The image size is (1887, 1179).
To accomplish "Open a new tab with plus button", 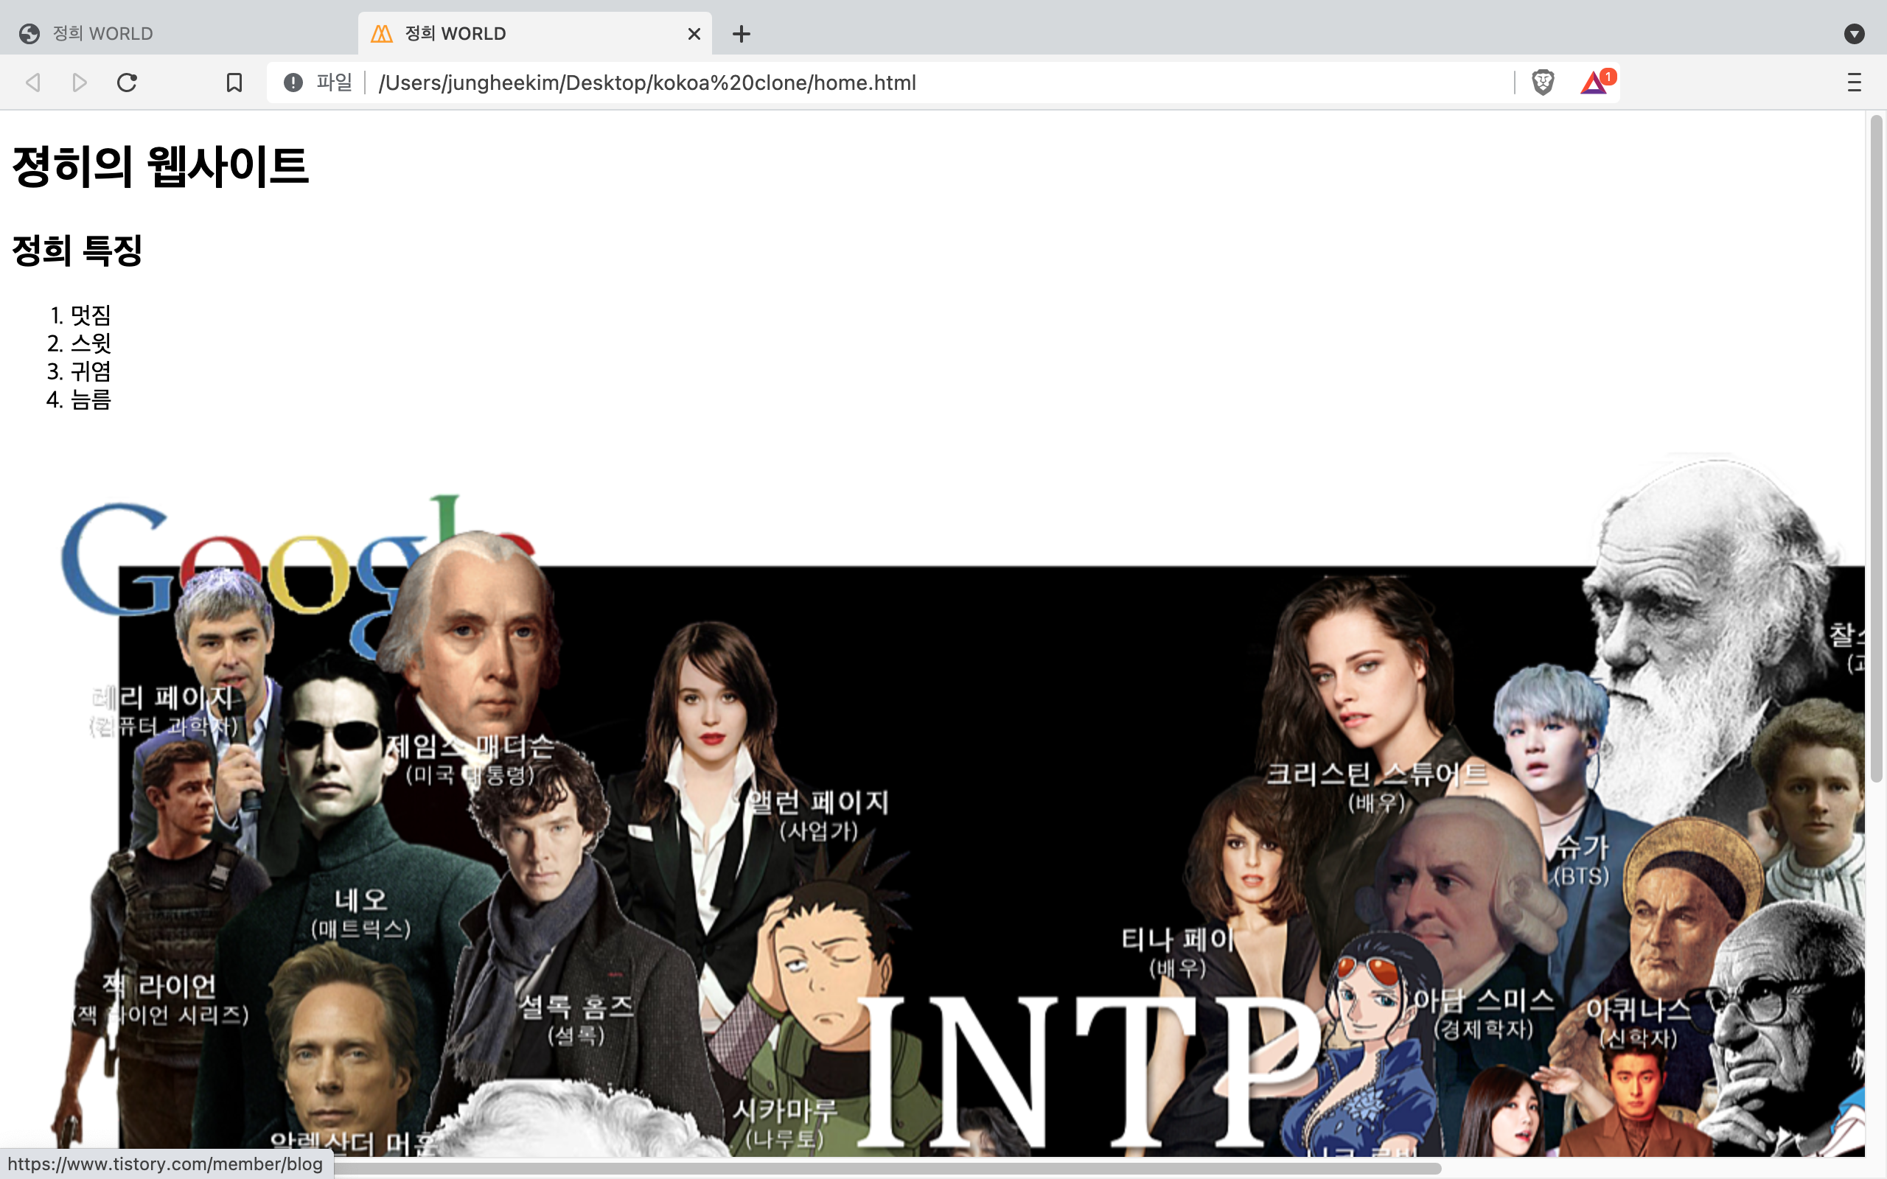I will [x=741, y=34].
